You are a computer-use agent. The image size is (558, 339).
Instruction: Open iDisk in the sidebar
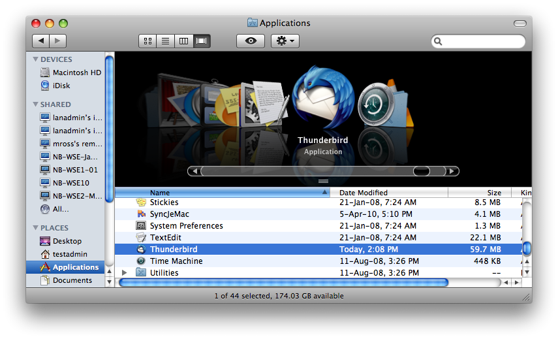(x=55, y=86)
